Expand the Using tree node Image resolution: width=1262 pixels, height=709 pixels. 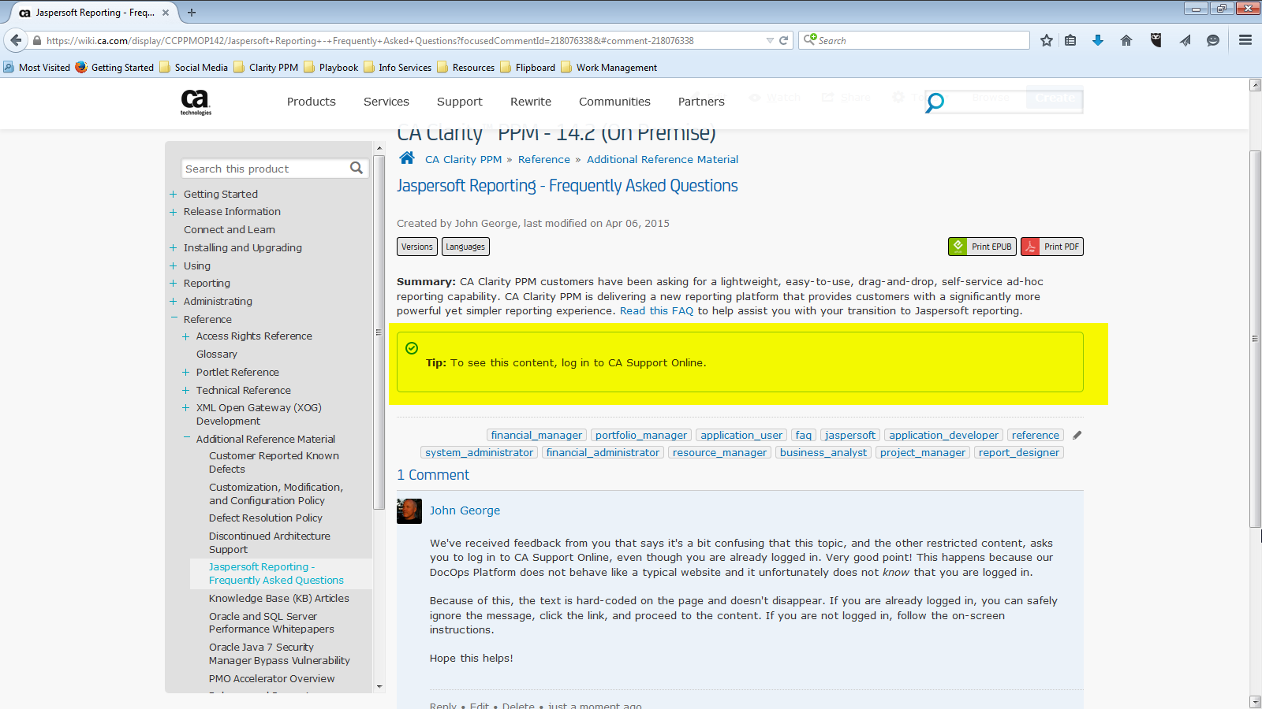pyautogui.click(x=173, y=265)
